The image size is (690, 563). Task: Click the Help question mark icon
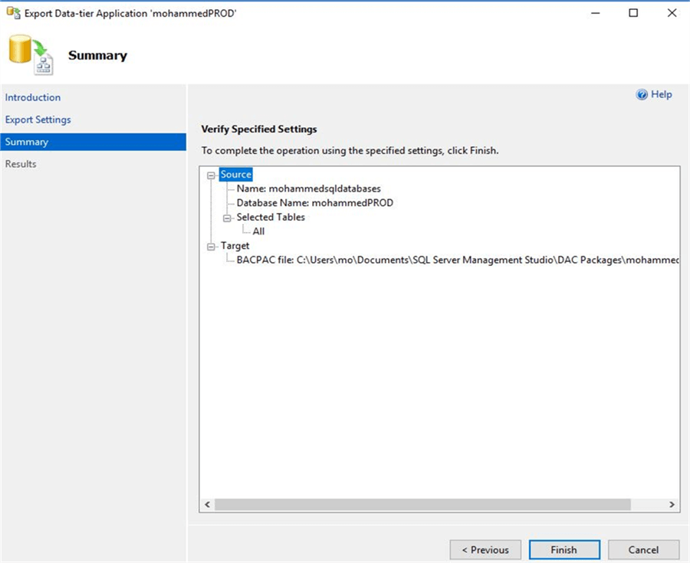point(642,95)
